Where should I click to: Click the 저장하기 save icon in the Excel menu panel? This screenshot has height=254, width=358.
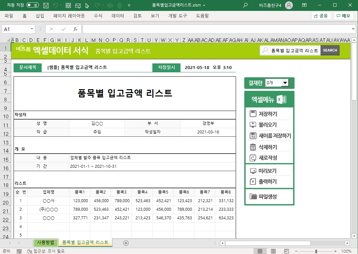click(x=253, y=114)
